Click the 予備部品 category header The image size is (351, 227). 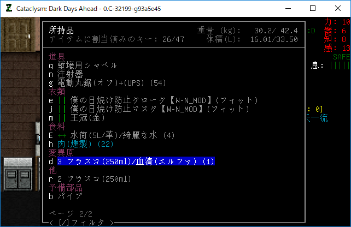tap(66, 188)
